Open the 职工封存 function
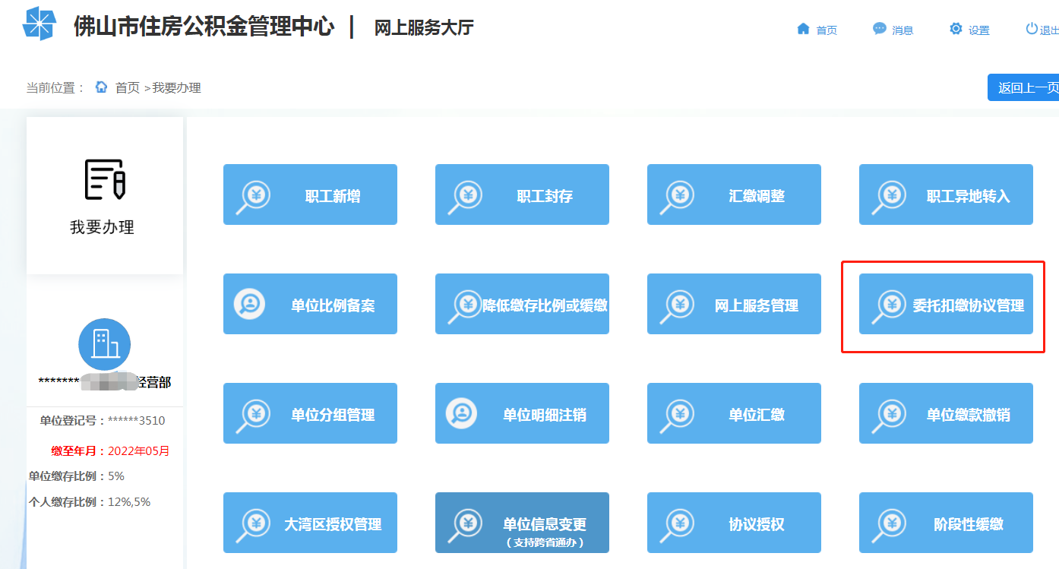This screenshot has height=569, width=1059. click(x=522, y=194)
